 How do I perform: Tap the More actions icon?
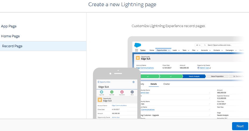pos(132,92)
